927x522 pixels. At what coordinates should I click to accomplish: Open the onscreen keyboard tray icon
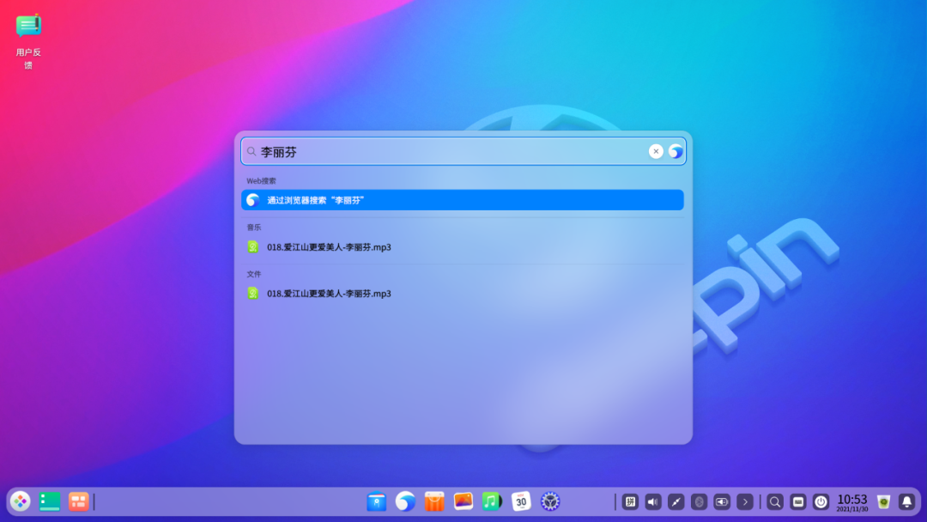[x=798, y=502]
